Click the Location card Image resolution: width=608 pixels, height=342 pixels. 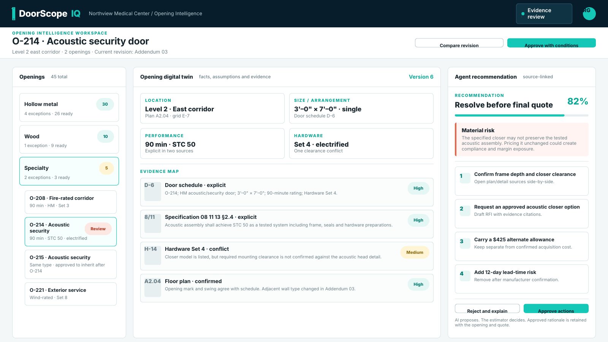tap(212, 108)
